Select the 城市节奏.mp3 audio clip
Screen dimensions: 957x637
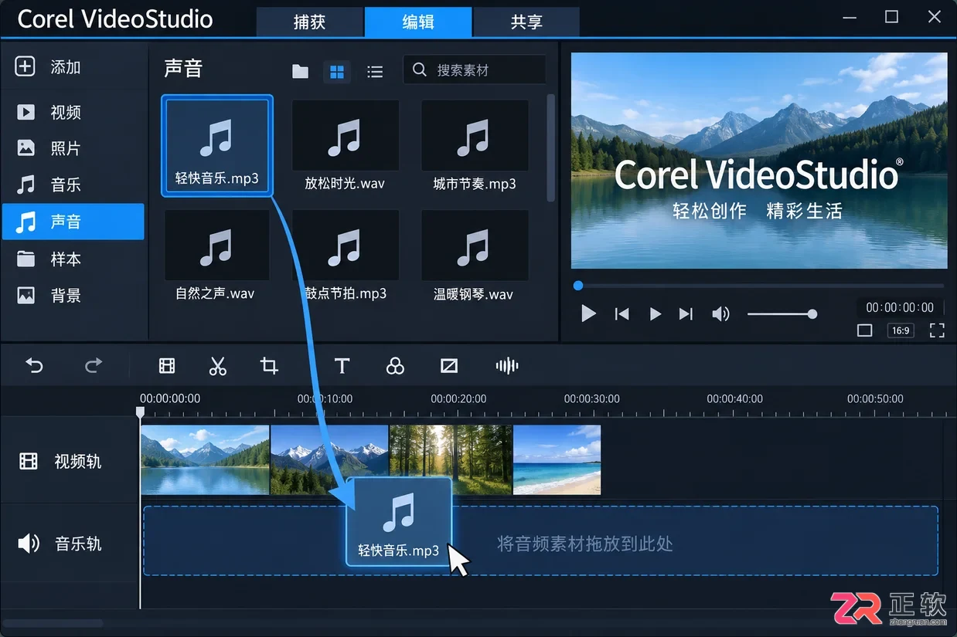tap(474, 147)
